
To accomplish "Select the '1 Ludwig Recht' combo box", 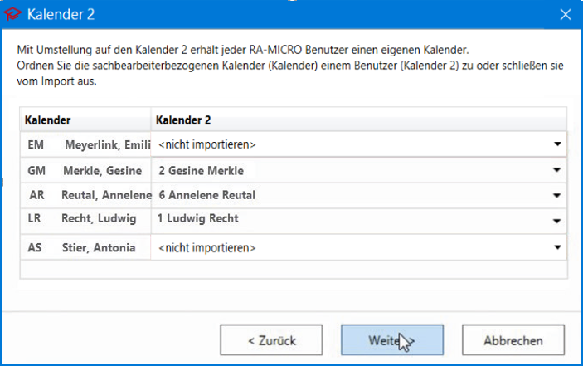I will coord(358,221).
